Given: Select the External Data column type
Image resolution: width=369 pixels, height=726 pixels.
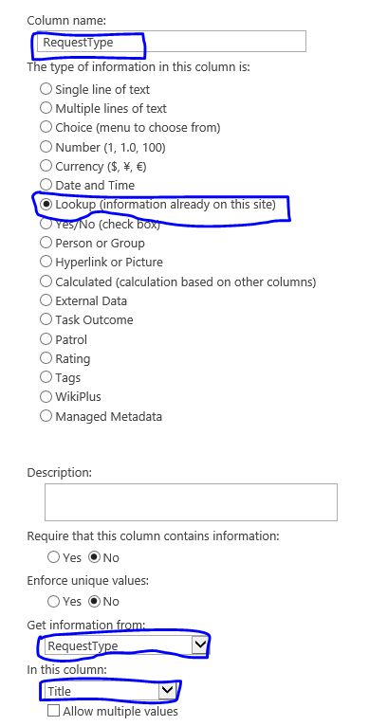Looking at the screenshot, I should tap(46, 300).
